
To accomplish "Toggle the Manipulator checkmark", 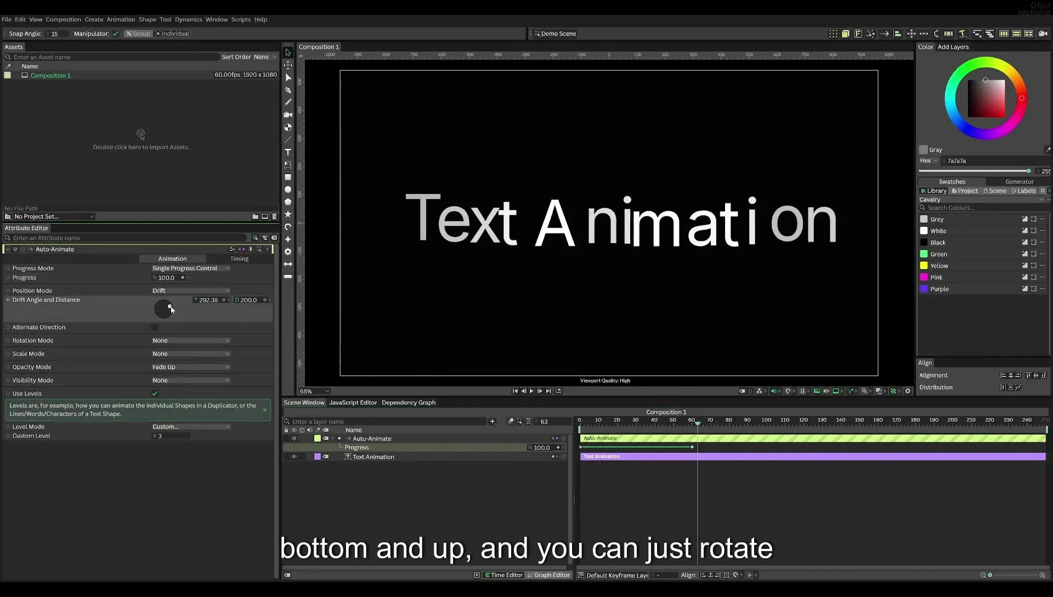I will tap(116, 34).
